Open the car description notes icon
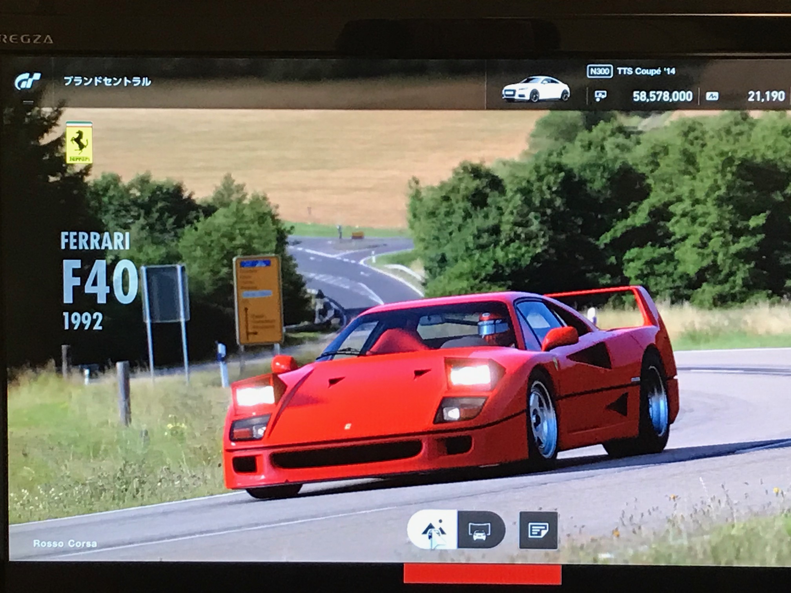The image size is (791, 593). pyautogui.click(x=538, y=531)
